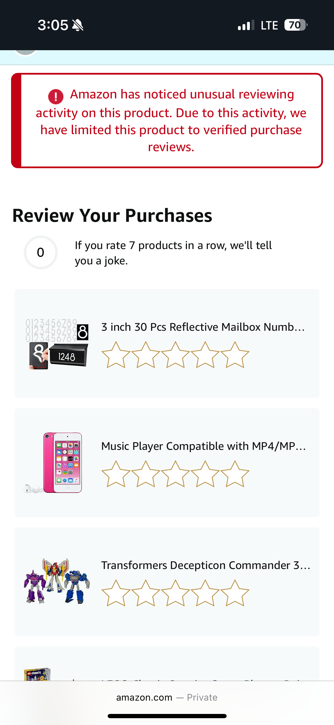Viewport: 334px width, 725px height.
Task: Rate Music Player two stars
Action: point(146,474)
